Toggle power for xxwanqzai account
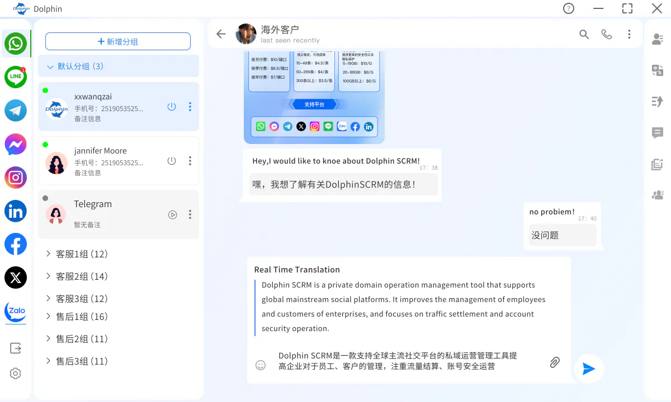Image resolution: width=671 pixels, height=402 pixels. click(172, 107)
